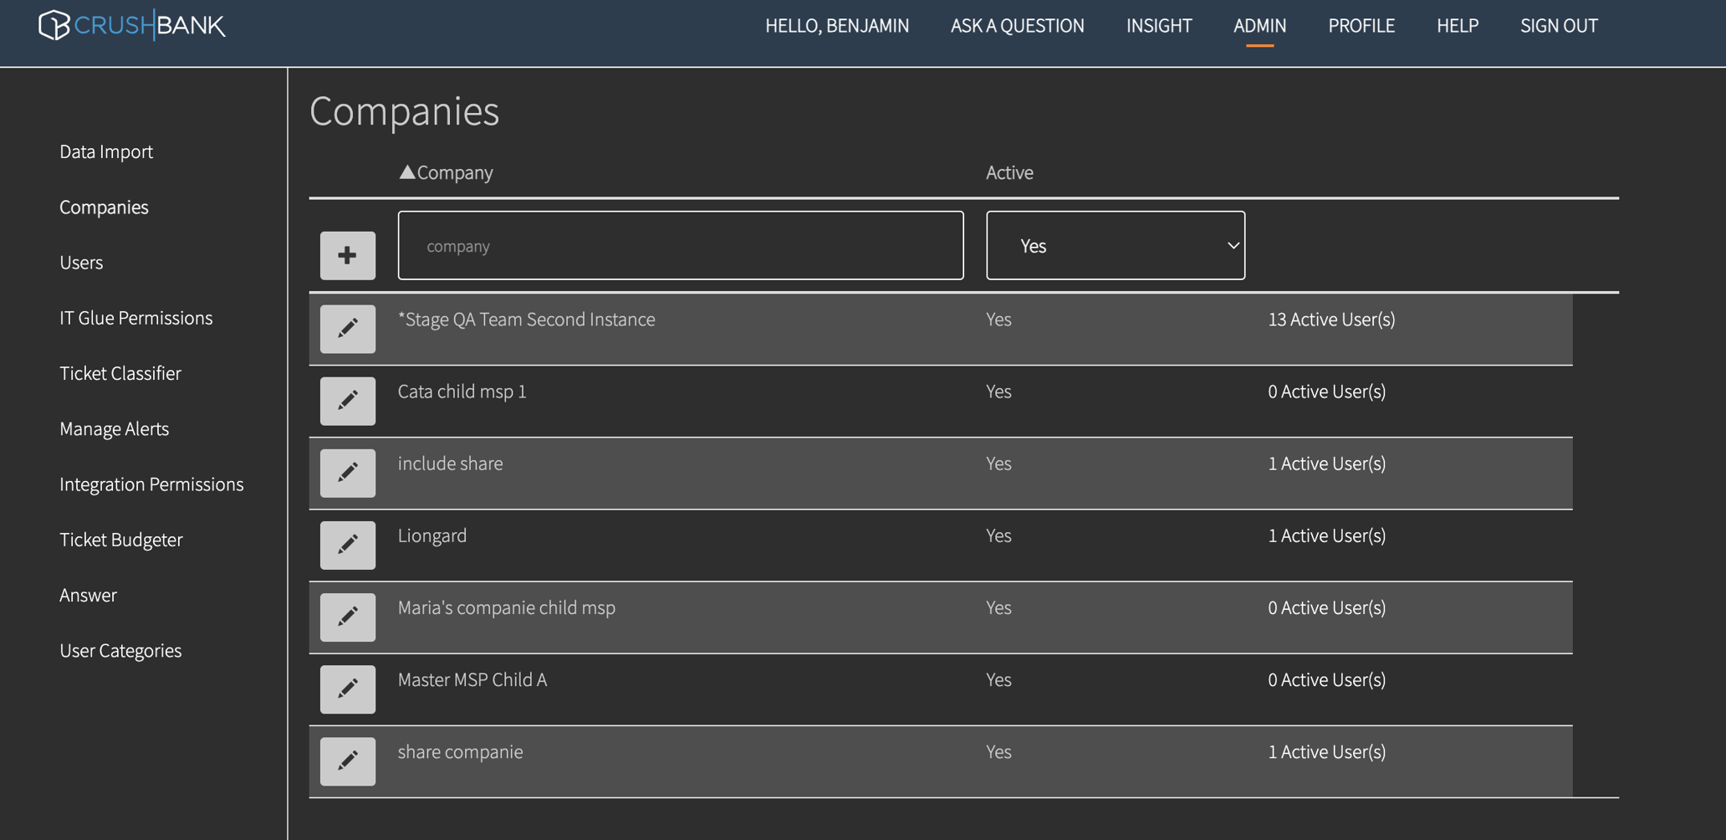Open edit for Liongard company
This screenshot has width=1726, height=840.
coord(347,545)
